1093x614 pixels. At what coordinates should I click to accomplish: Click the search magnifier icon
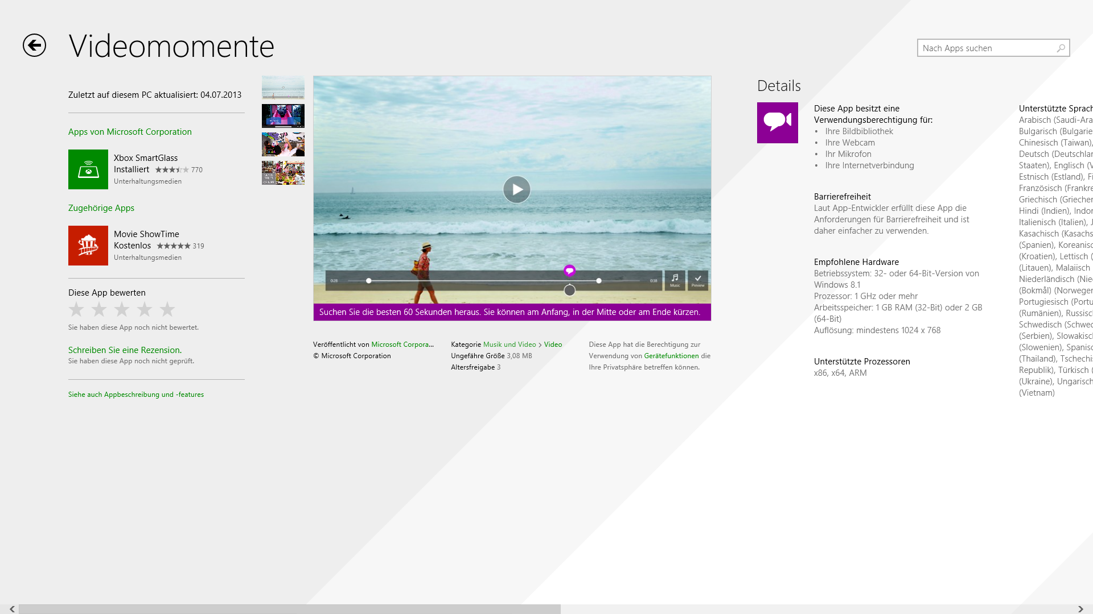click(1061, 48)
